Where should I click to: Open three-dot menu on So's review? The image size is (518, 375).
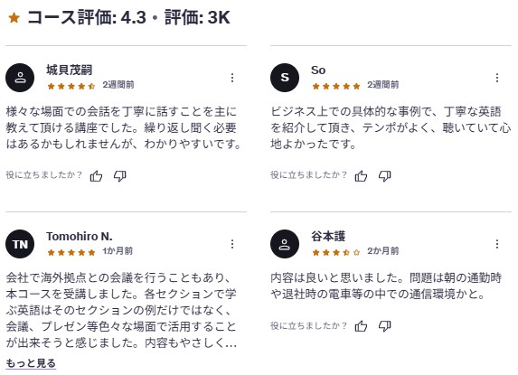pyautogui.click(x=497, y=78)
